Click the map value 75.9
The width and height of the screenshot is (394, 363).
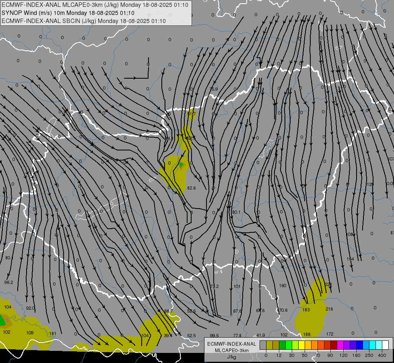tap(214, 89)
